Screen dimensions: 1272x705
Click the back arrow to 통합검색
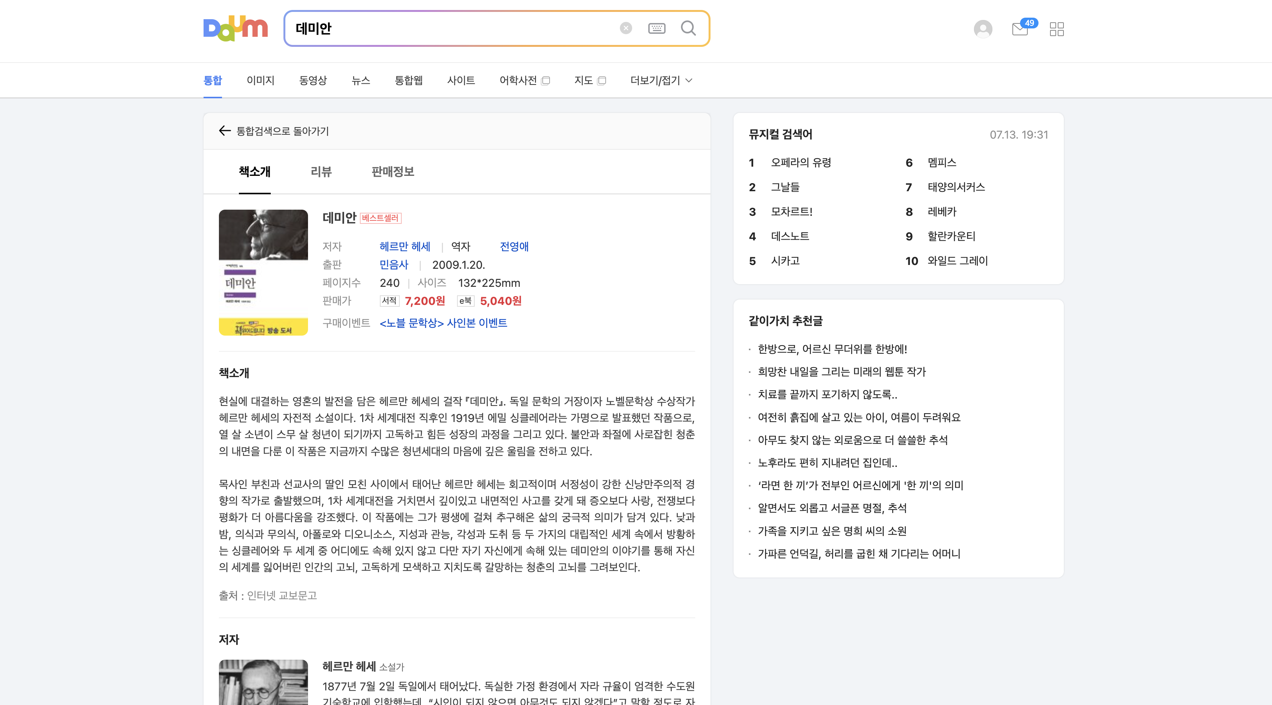(x=225, y=131)
